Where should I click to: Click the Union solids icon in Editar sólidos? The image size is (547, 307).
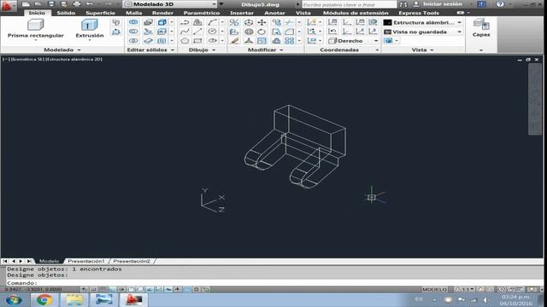coord(133,22)
